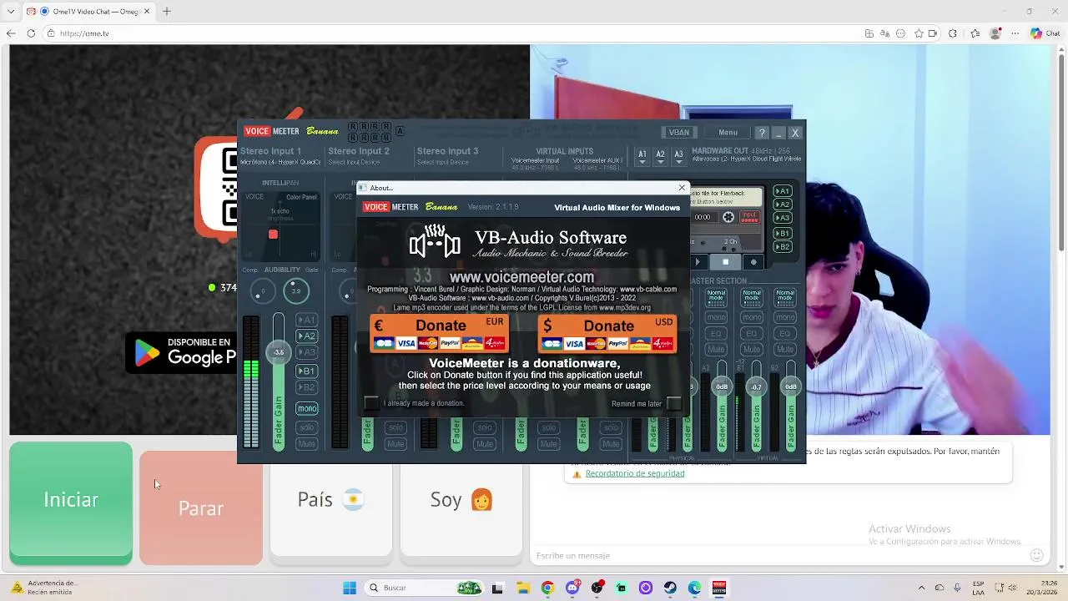Click the cassette tape reel icon
This screenshot has height=601, width=1068.
click(728, 217)
